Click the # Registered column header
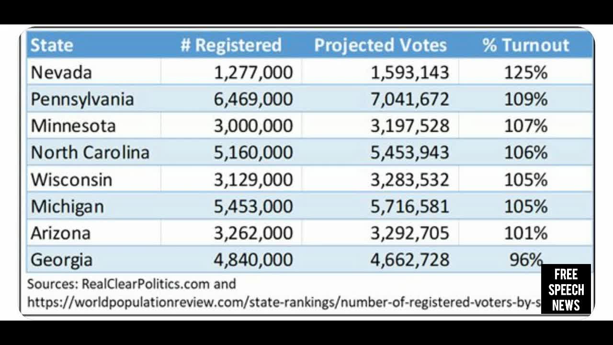 click(x=231, y=45)
